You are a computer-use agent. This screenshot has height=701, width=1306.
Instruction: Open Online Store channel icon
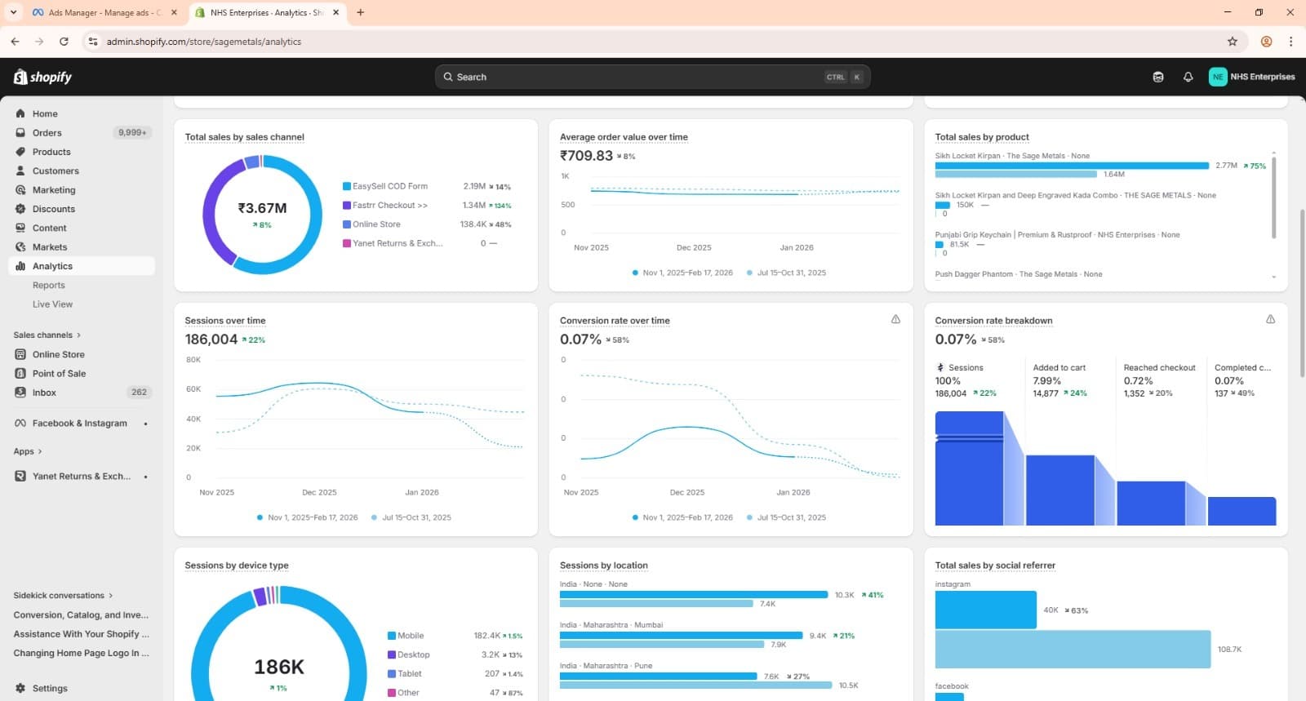[20, 354]
